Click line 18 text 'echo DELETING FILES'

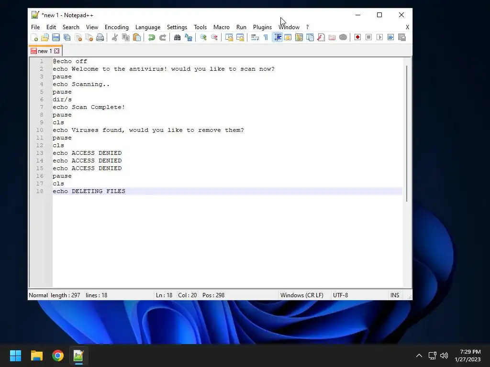[89, 191]
